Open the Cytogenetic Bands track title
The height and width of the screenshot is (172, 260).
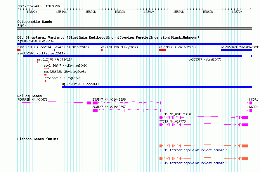[x=35, y=22]
